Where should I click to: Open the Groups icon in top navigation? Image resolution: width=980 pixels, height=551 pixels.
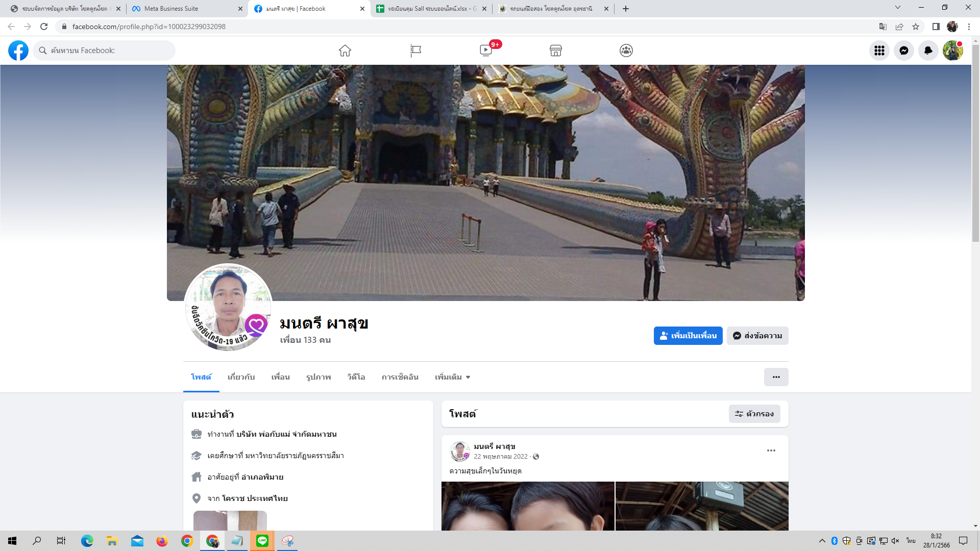(626, 51)
